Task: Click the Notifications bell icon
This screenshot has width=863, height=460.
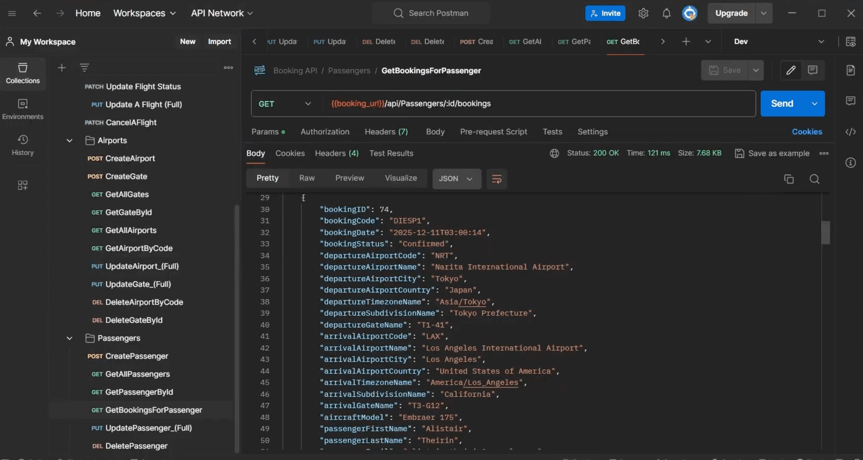Action: coord(666,13)
